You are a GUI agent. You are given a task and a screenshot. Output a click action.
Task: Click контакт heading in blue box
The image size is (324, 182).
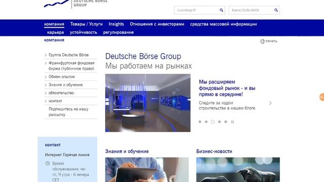point(53,145)
